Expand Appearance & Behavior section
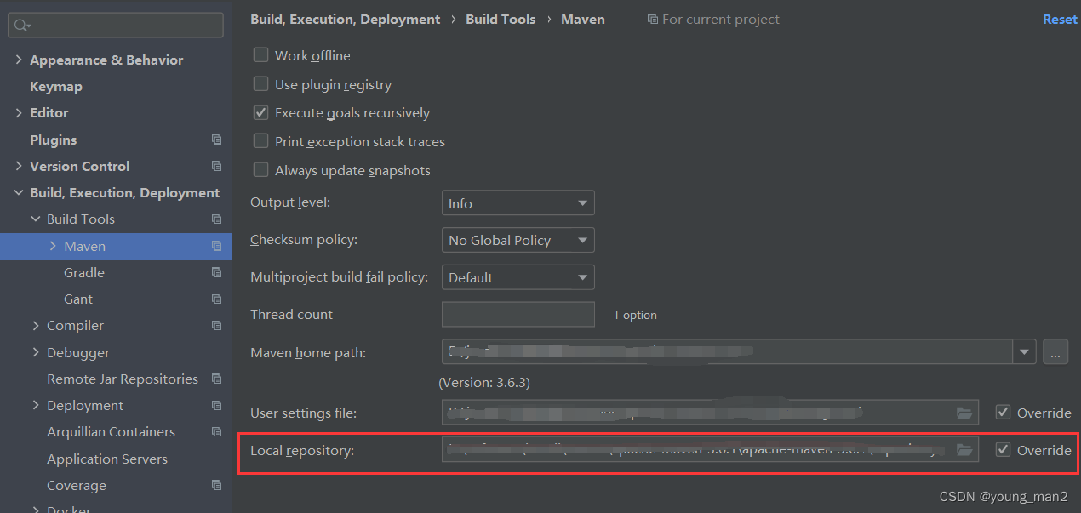1081x513 pixels. [x=19, y=60]
